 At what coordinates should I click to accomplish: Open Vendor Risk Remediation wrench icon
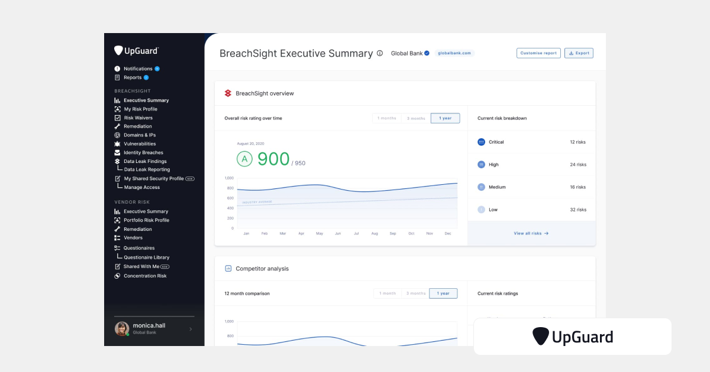click(x=117, y=229)
